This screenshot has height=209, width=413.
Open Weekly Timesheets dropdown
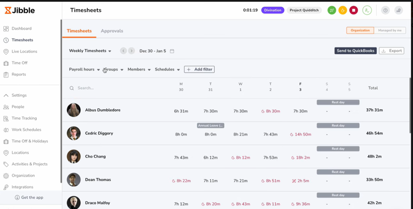coord(90,51)
